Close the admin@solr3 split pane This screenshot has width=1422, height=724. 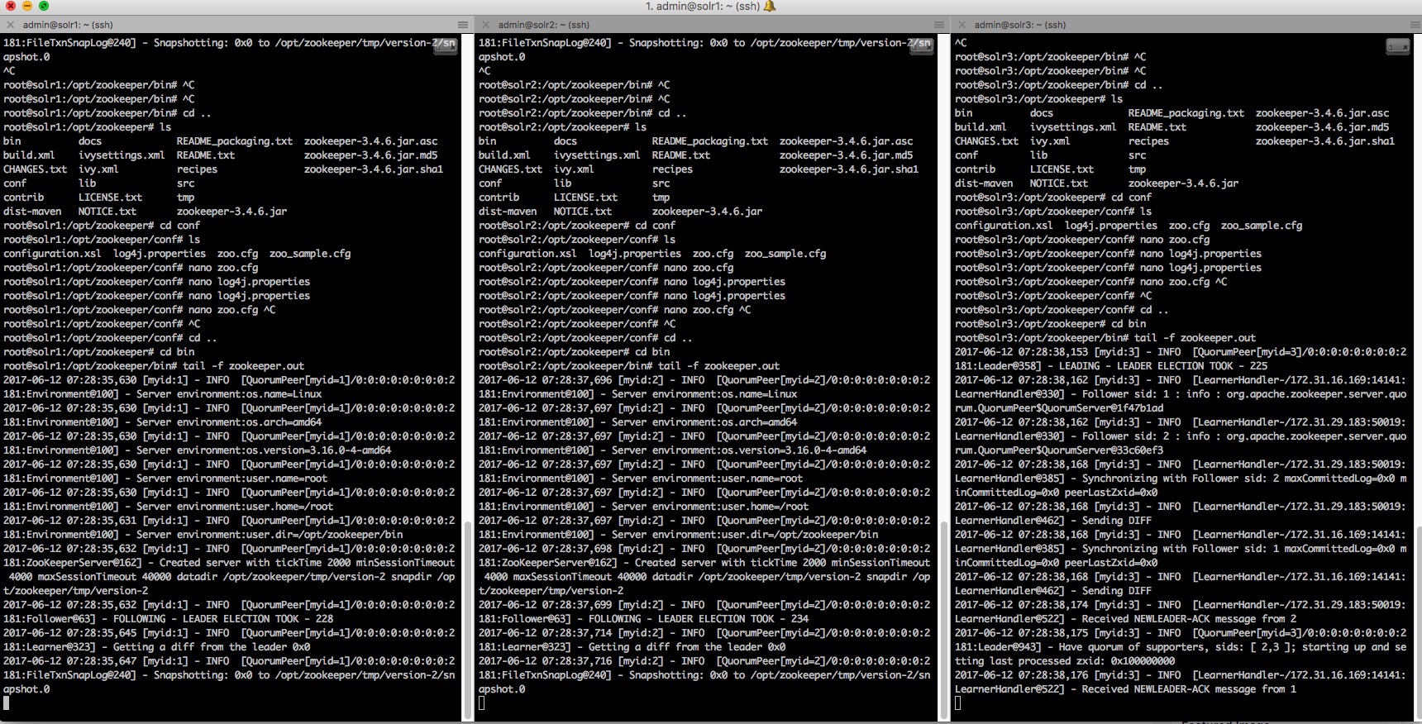[x=962, y=25]
